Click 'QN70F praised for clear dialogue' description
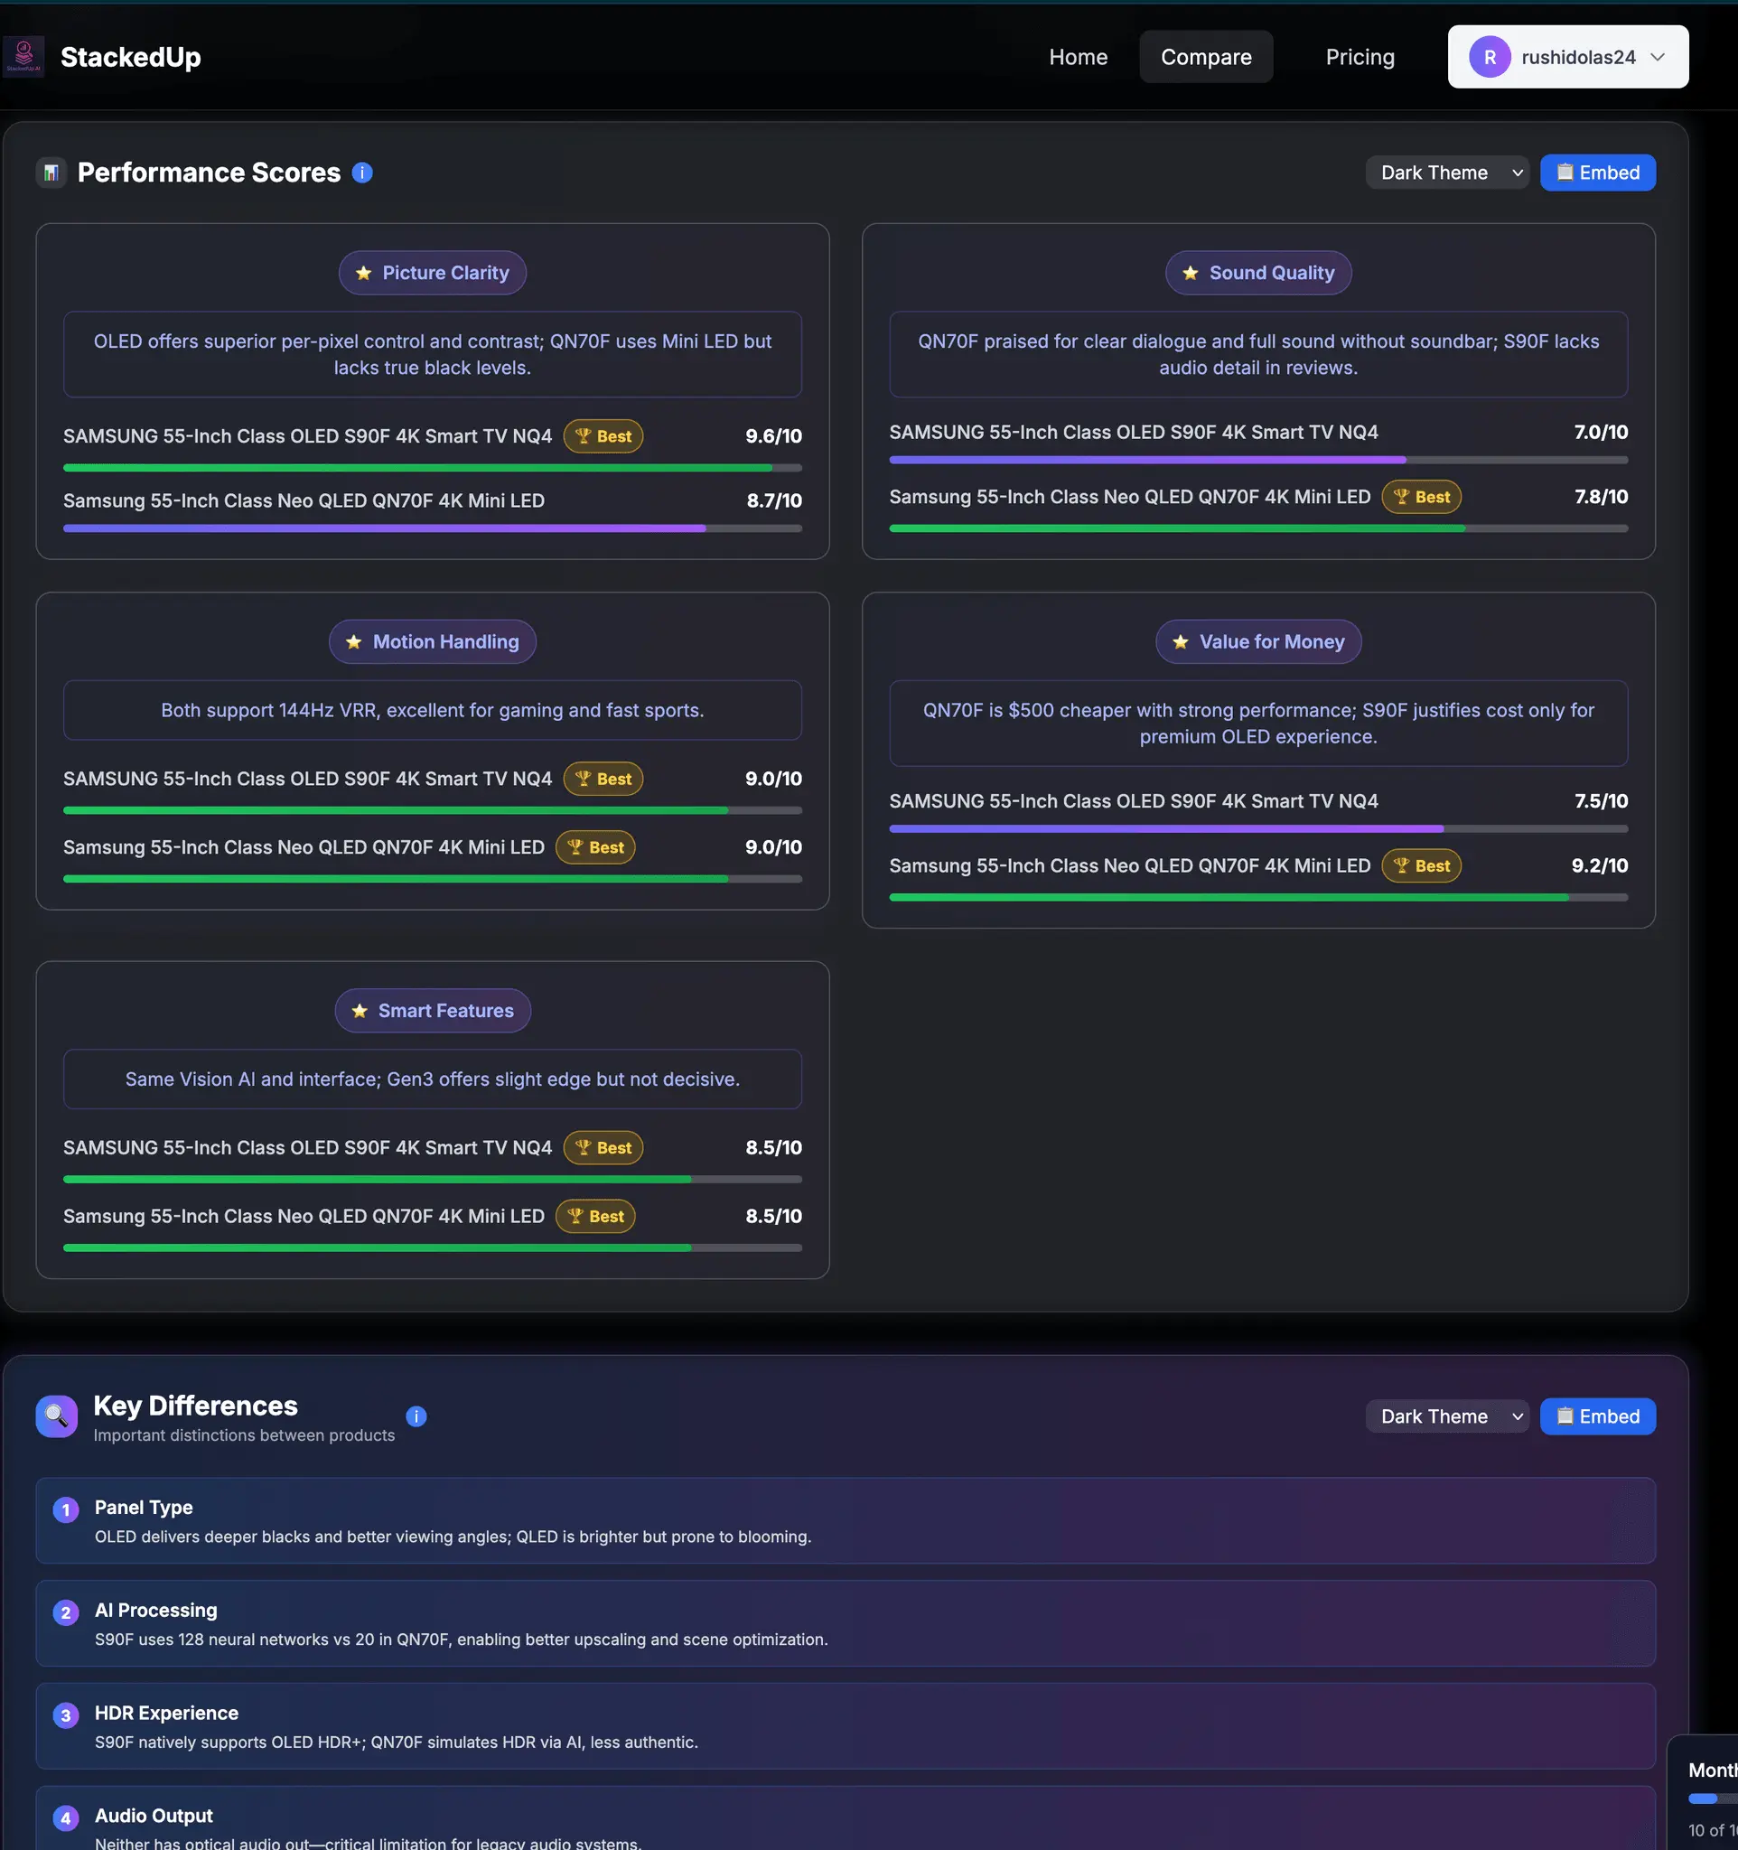Viewport: 1738px width, 1850px height. pos(1258,354)
